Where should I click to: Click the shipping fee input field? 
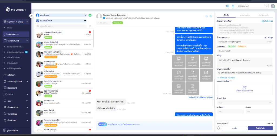click(230, 111)
